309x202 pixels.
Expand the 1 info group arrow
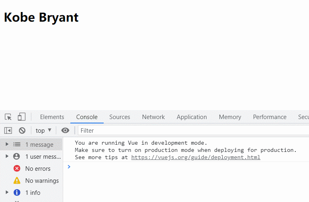[7, 192]
